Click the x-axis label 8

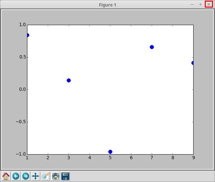173,158
